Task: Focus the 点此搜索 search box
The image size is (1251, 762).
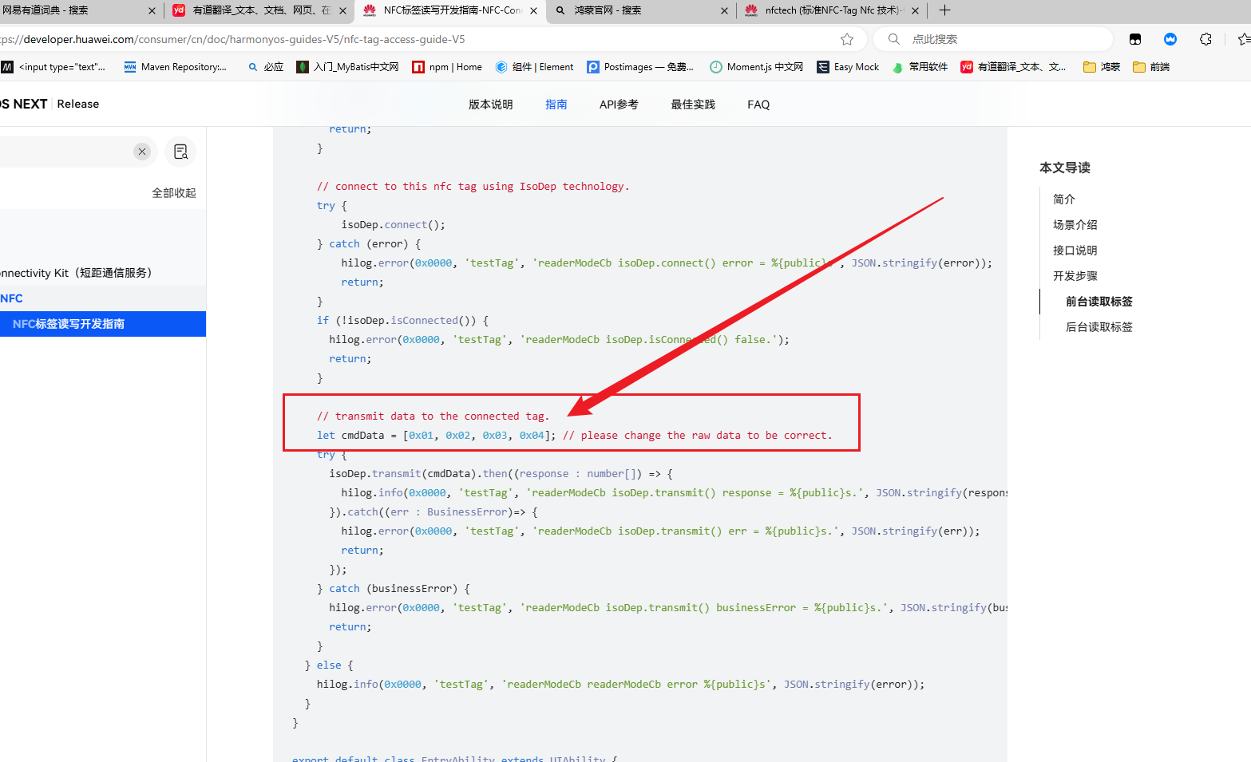Action: (992, 39)
